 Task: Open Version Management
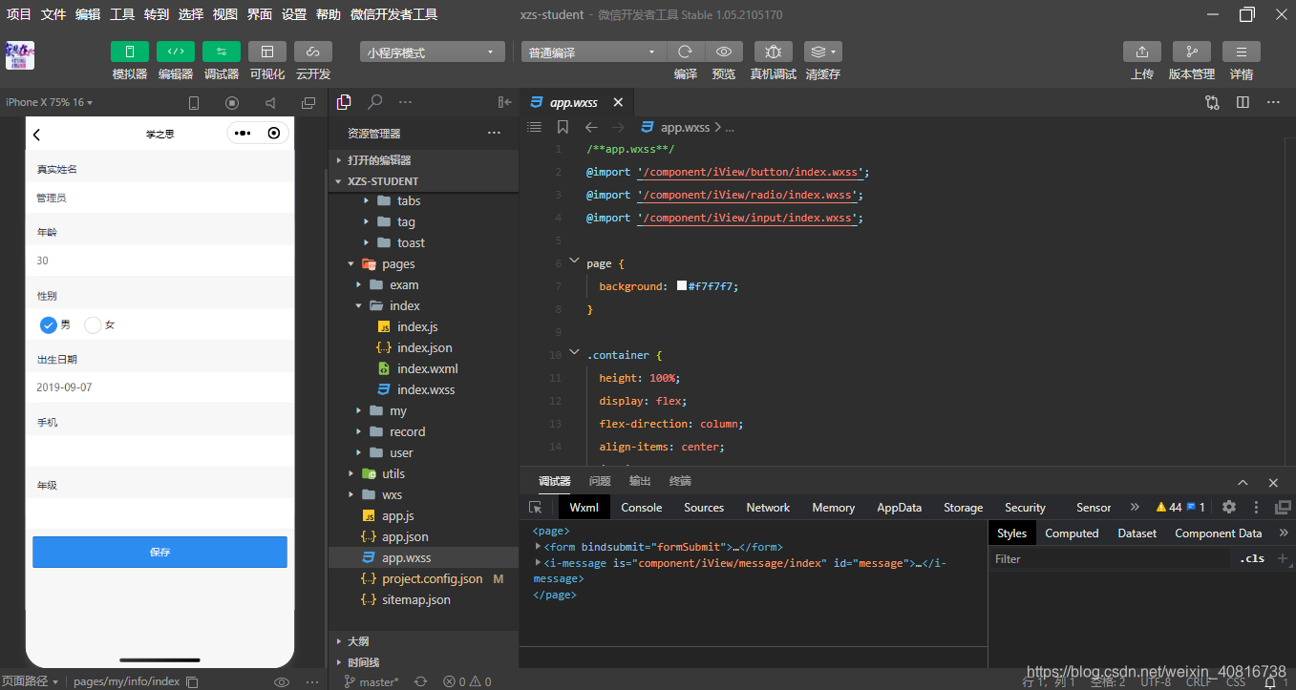pyautogui.click(x=1192, y=52)
